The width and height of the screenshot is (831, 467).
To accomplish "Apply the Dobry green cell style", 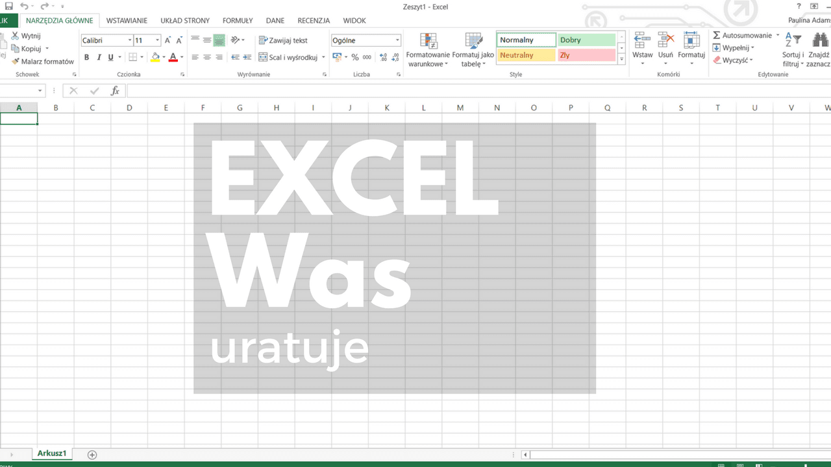I will (586, 40).
